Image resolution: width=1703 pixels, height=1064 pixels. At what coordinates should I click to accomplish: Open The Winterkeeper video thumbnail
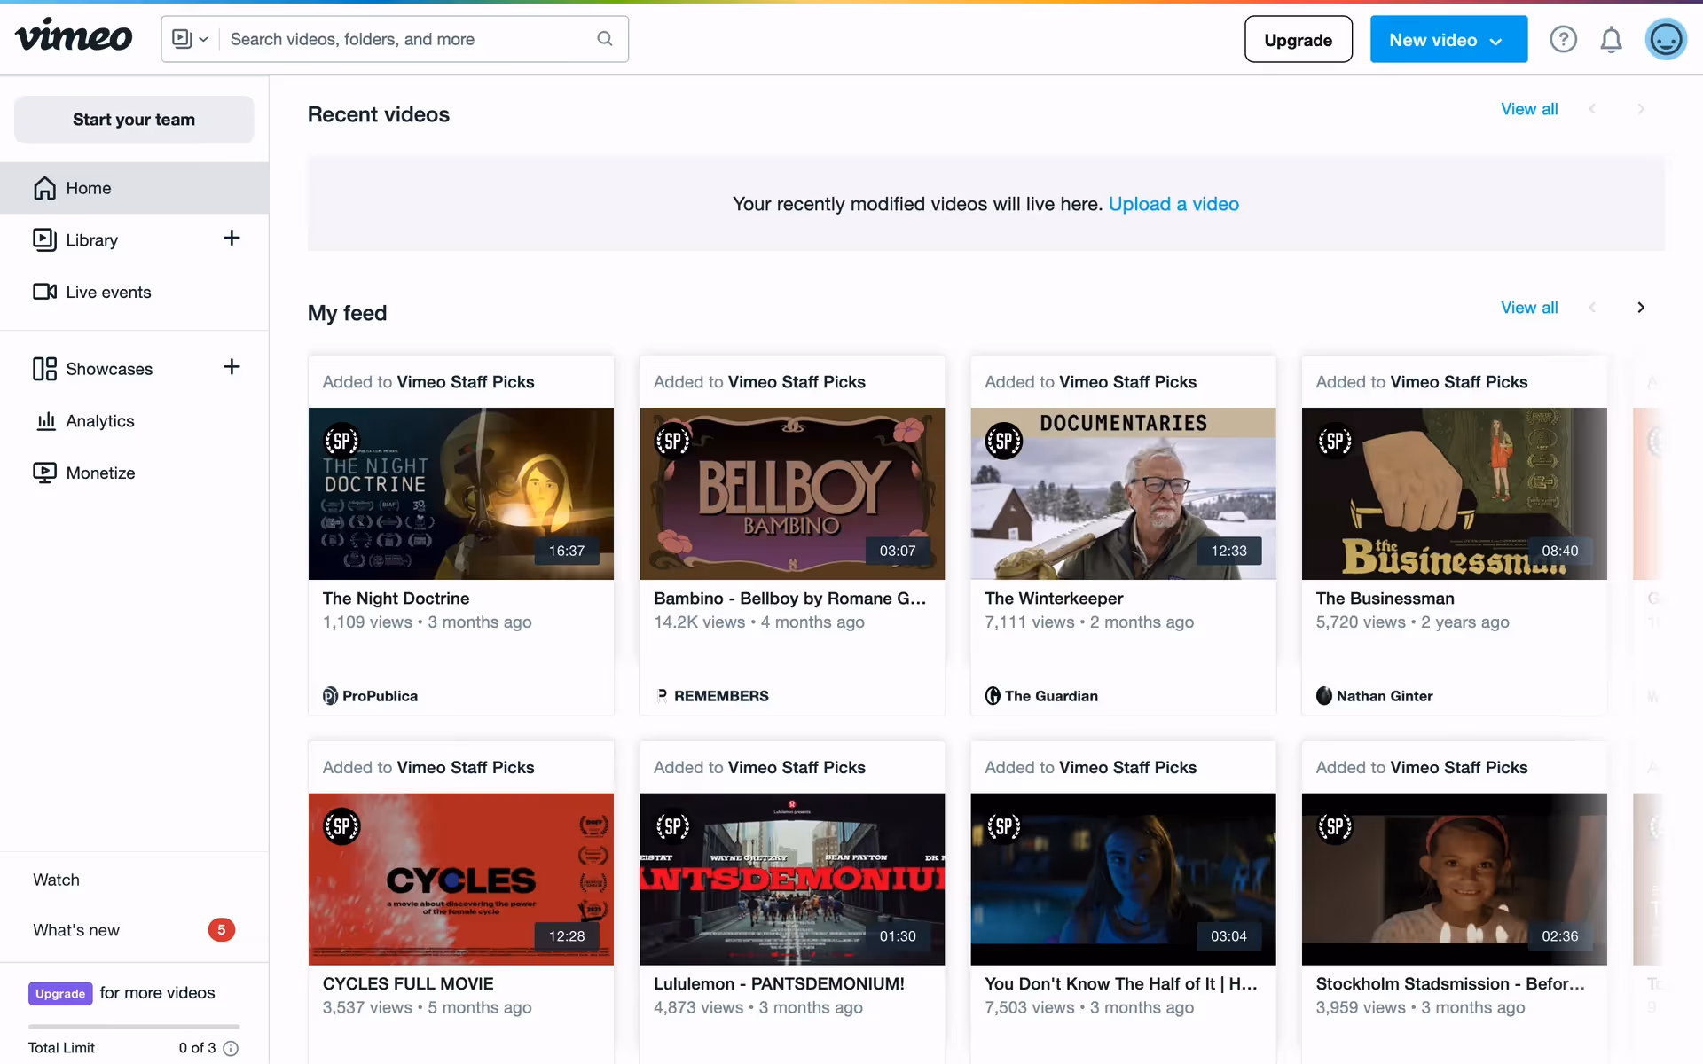coord(1123,494)
